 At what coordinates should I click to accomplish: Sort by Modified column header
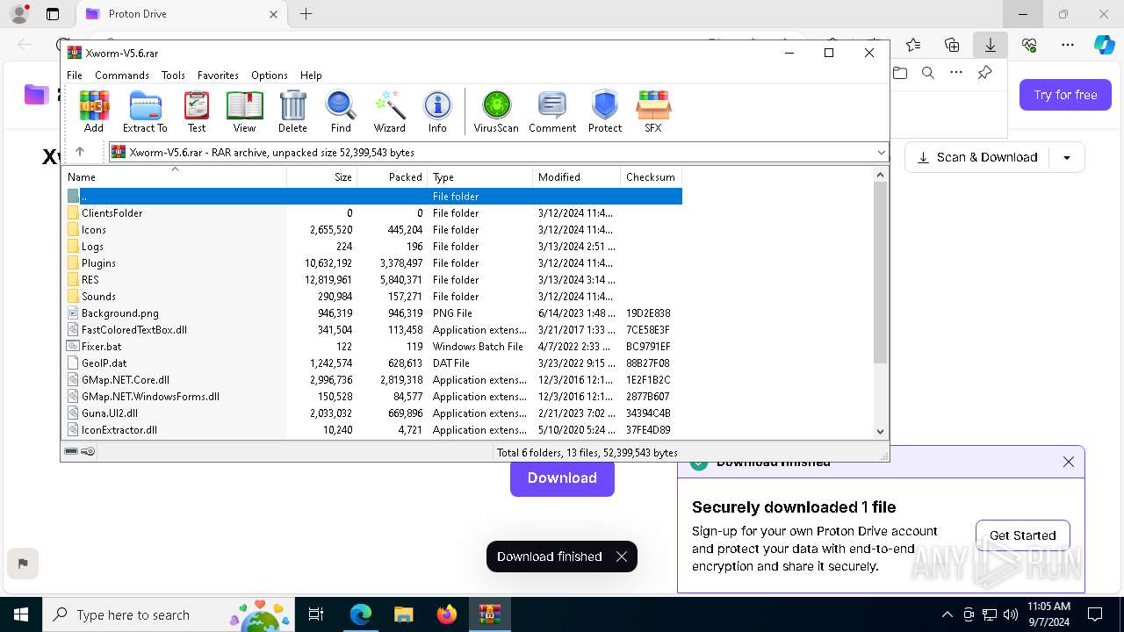click(x=577, y=177)
